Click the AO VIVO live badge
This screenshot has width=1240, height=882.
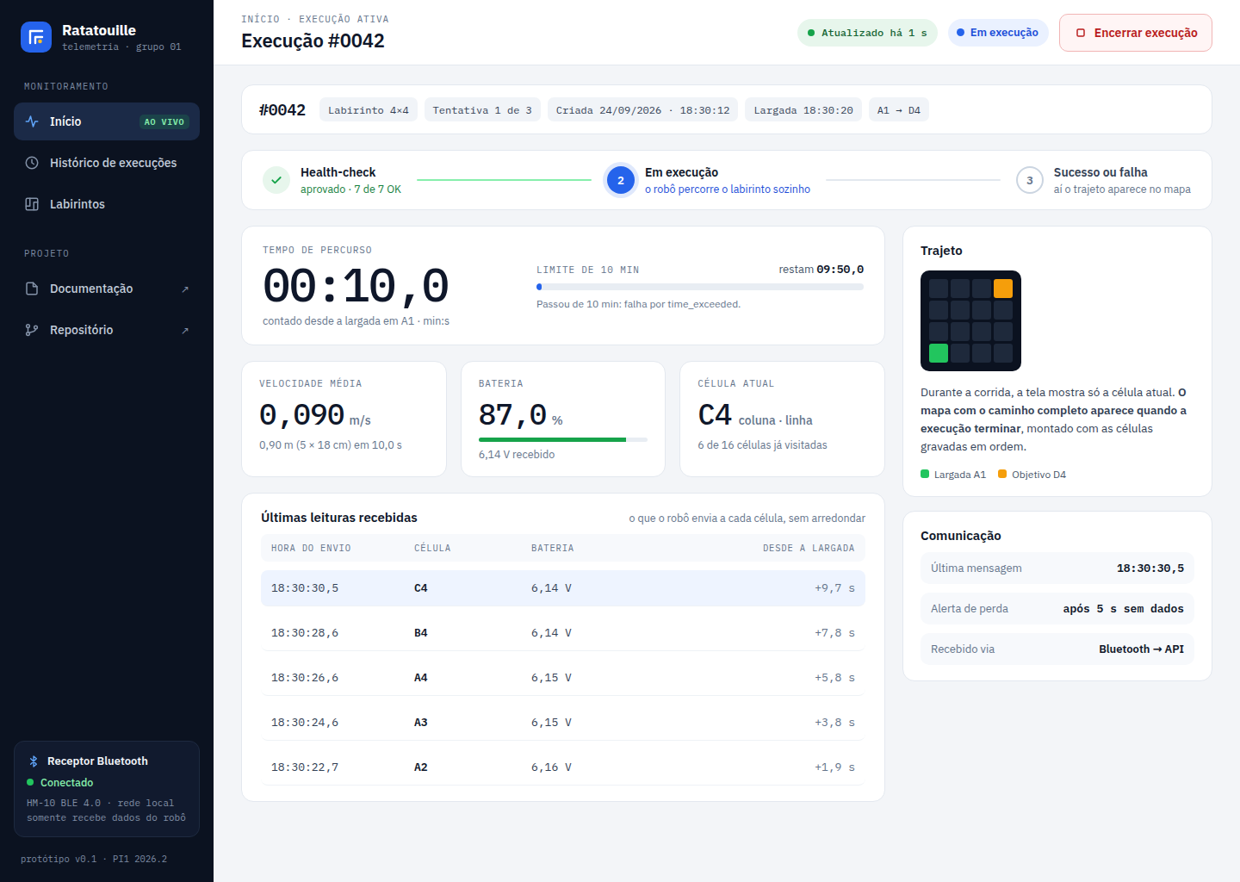pos(164,122)
